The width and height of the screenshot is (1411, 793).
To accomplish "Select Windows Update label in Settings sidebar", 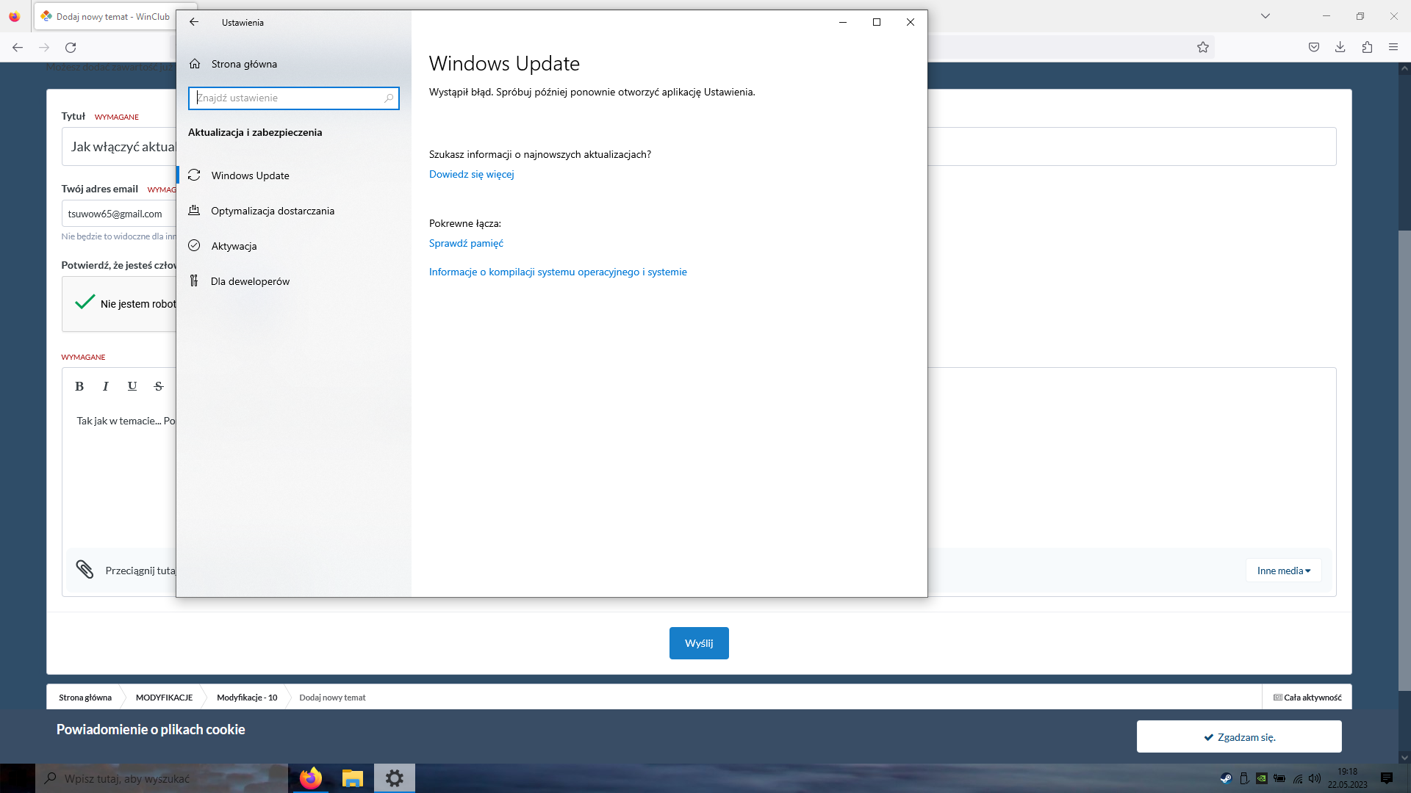I will click(251, 175).
